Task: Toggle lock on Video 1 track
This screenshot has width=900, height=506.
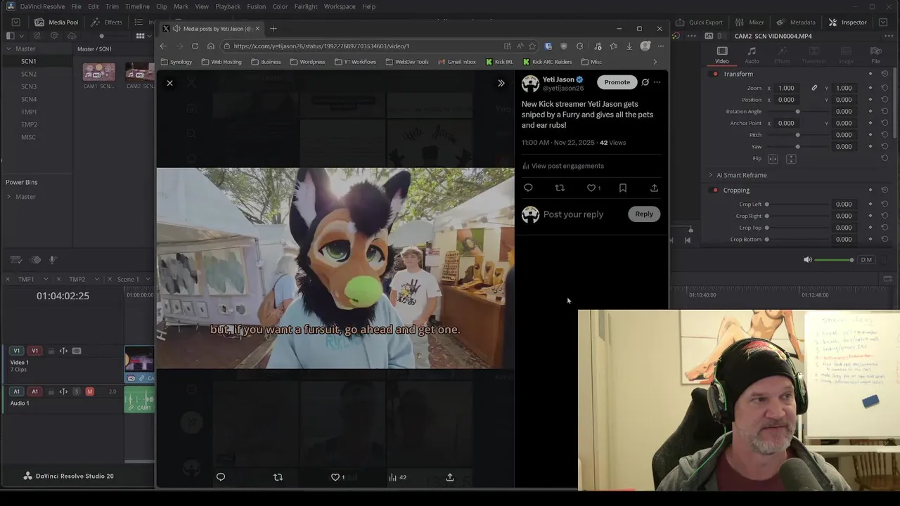Action: (51, 351)
